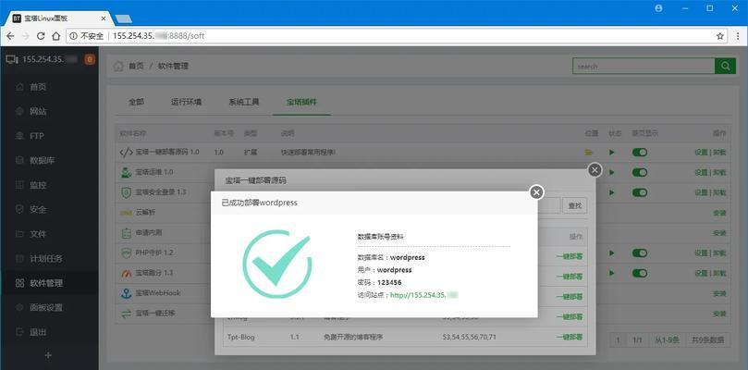Click the browser address bar URL

159,36
